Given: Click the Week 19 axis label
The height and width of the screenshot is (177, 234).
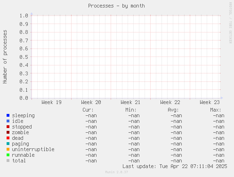Looking at the screenshot, I should tap(51, 103).
